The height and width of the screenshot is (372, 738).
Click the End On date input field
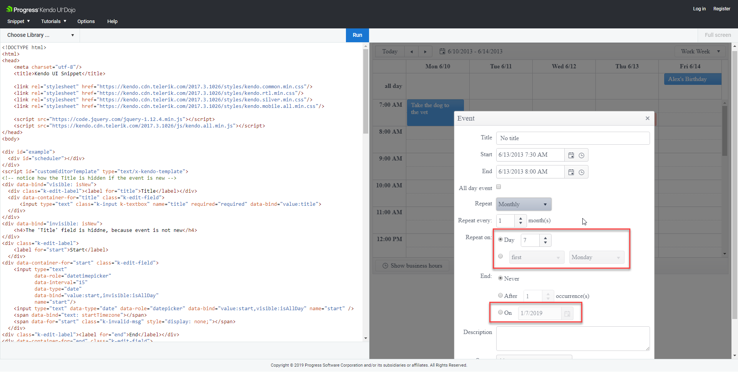click(540, 314)
